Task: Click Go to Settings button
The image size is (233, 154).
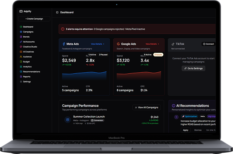Action: click(x=193, y=68)
